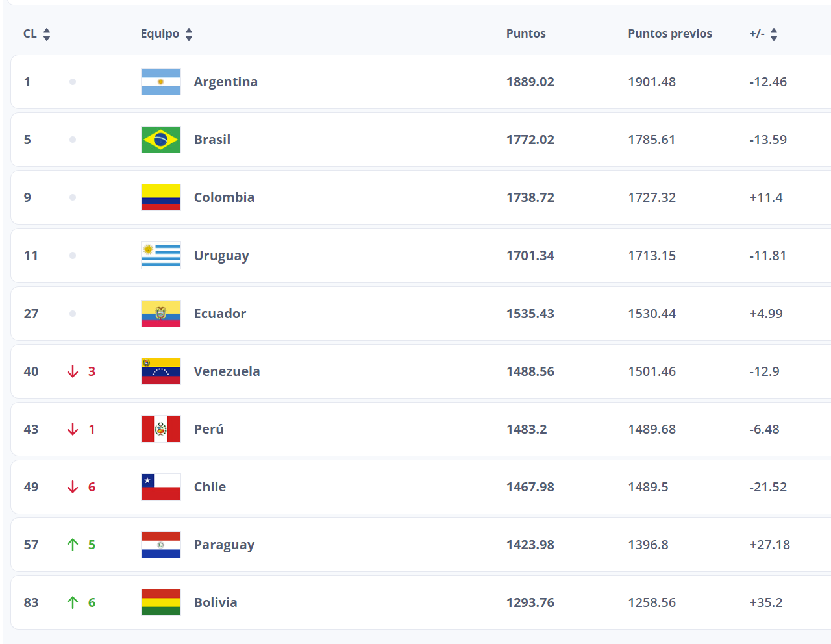831x644 pixels.
Task: Sort teams by Equipo column arrows
Action: [189, 34]
